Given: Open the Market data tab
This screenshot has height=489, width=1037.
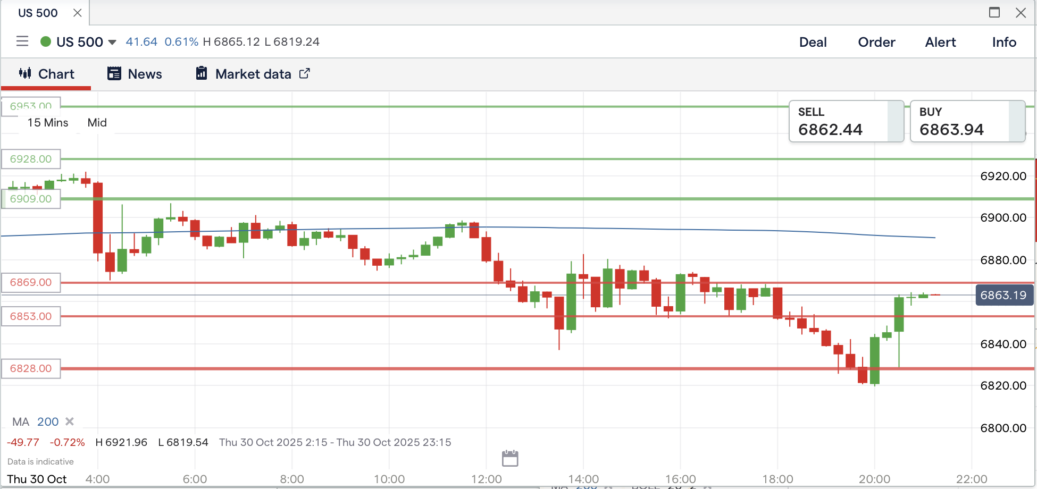Looking at the screenshot, I should coord(253,74).
